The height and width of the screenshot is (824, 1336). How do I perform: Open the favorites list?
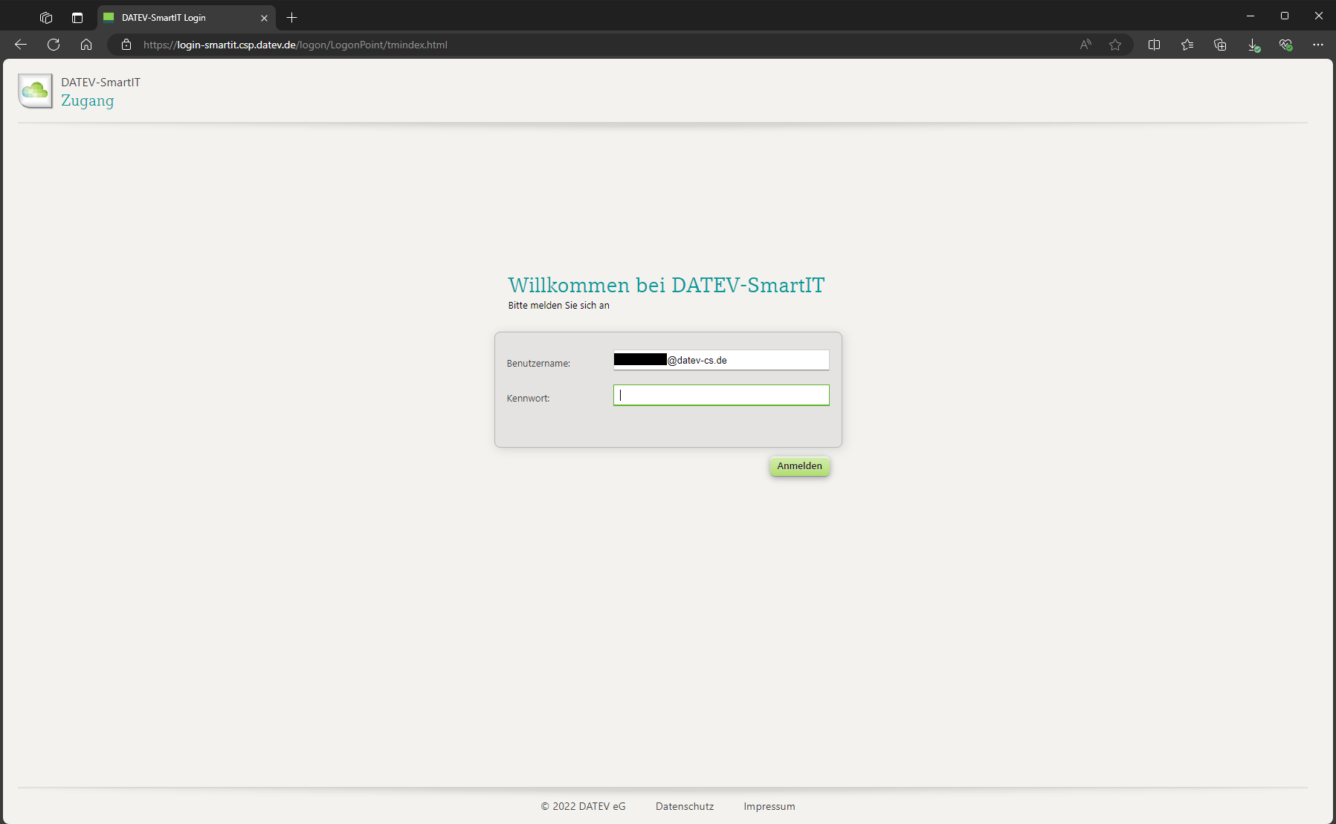(x=1187, y=45)
